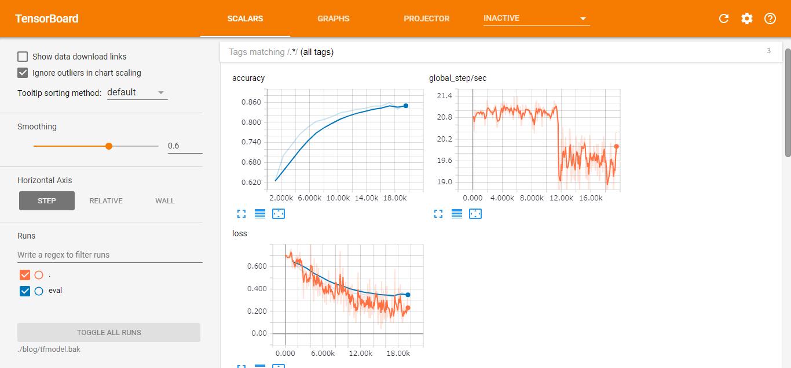Expand the accuracy chart to full size

[x=241, y=214]
